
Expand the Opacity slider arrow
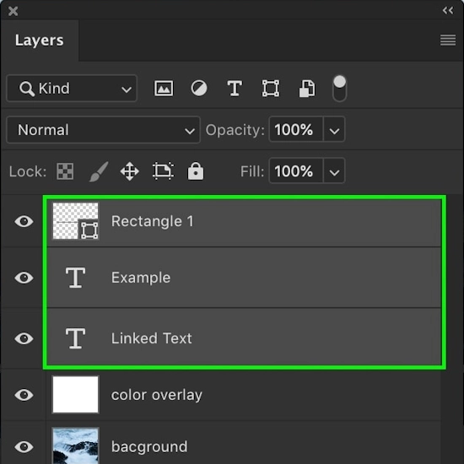tap(334, 130)
